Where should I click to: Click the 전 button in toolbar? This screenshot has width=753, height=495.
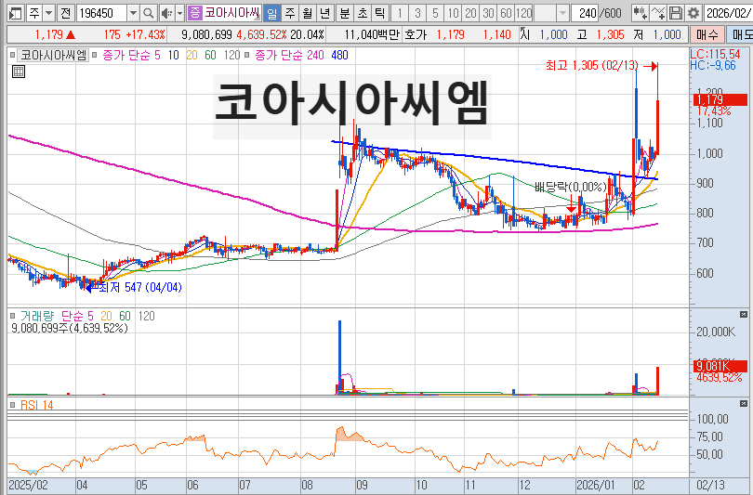coord(66,13)
